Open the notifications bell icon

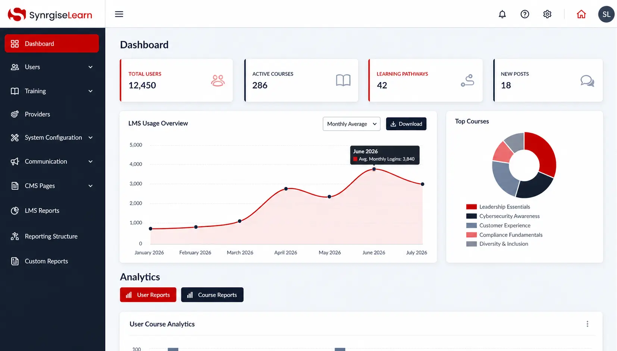(502, 14)
